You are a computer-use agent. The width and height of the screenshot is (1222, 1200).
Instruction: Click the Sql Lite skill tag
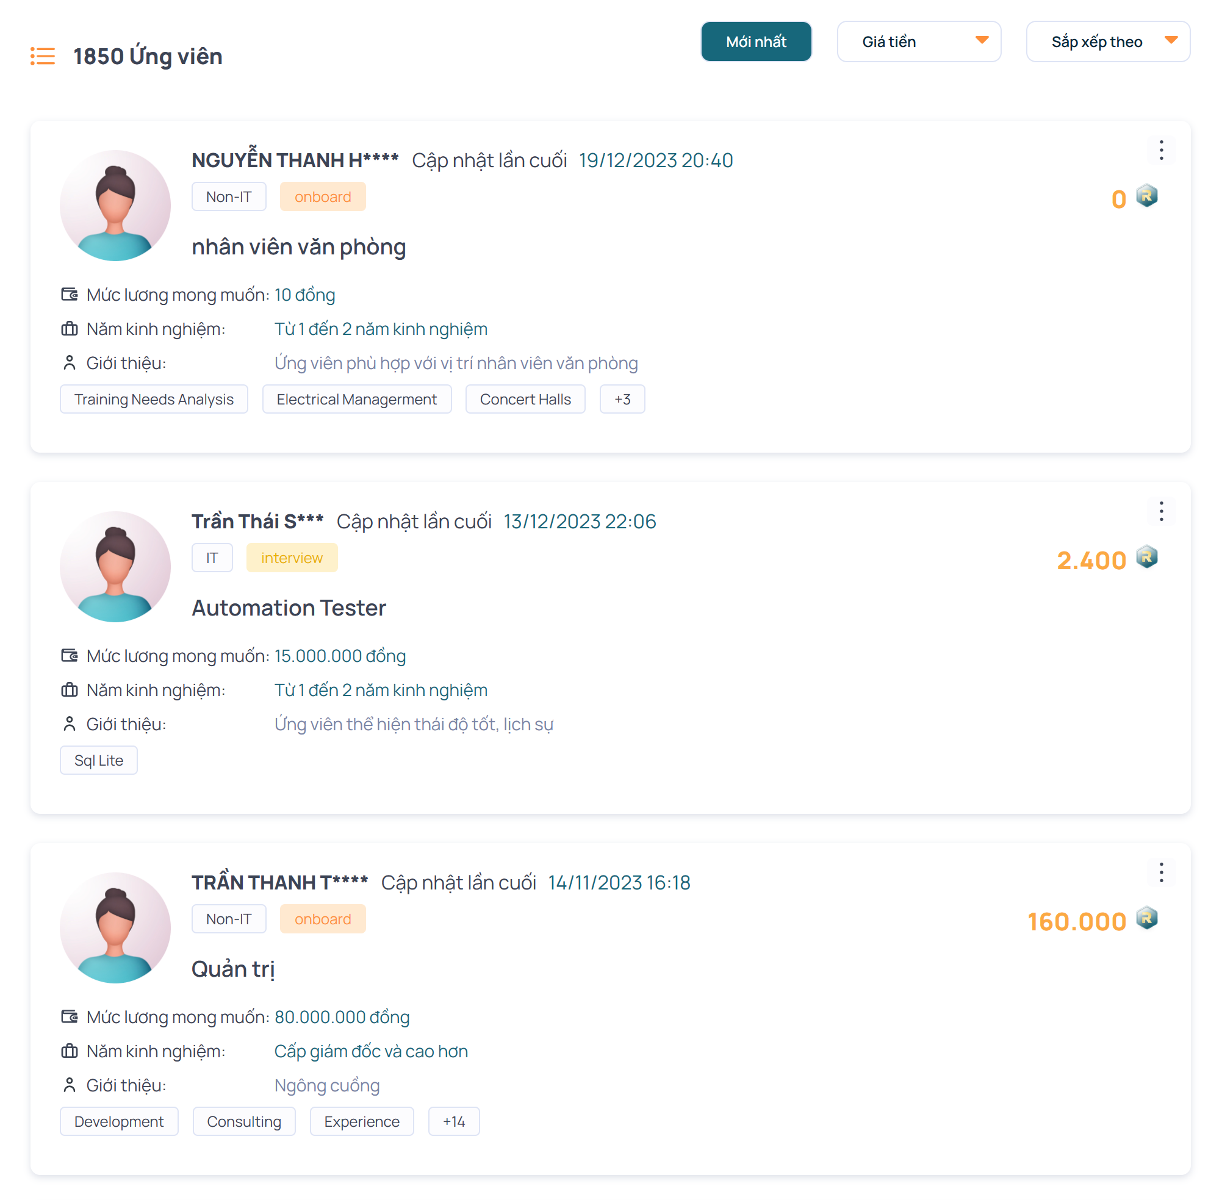pyautogui.click(x=98, y=760)
